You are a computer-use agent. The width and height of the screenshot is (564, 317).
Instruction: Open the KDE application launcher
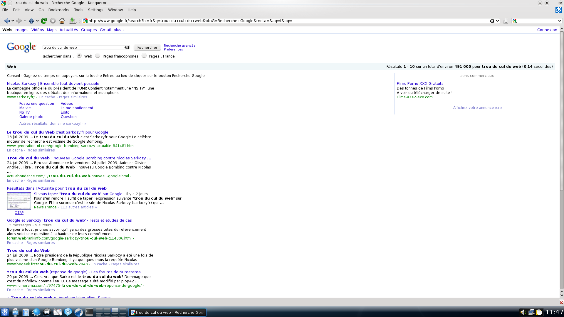(5, 312)
